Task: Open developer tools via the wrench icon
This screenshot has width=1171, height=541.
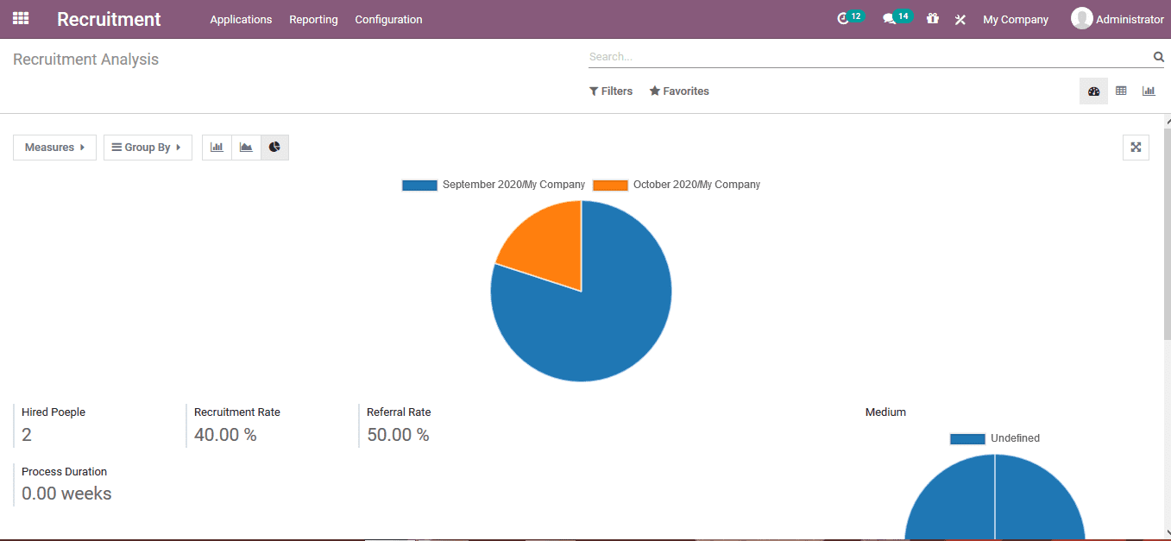Action: [960, 18]
